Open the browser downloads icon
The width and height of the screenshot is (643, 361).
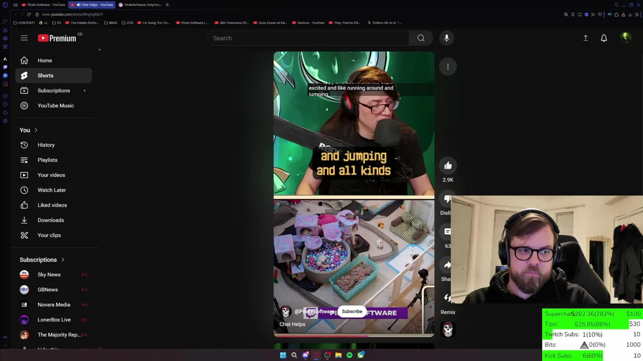(630, 15)
